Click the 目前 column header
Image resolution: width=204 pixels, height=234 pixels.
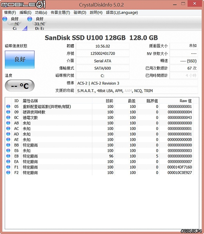(x=103, y=101)
